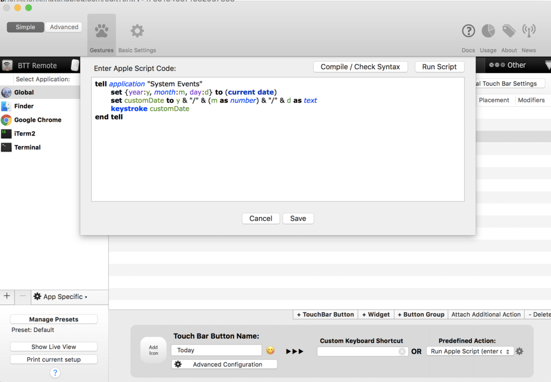Select Finder in application list
This screenshot has height=382, width=551.
(x=40, y=106)
